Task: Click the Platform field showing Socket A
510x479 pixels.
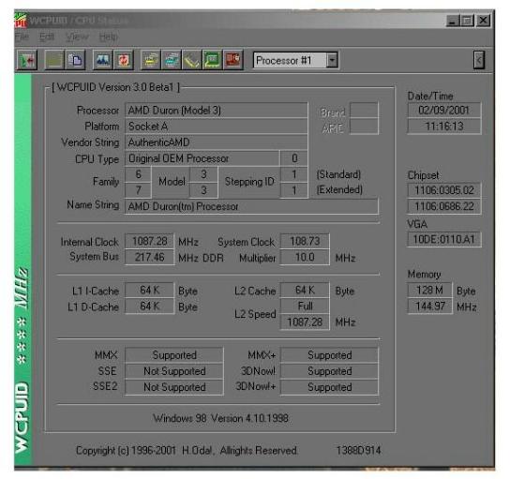Action: coord(216,127)
